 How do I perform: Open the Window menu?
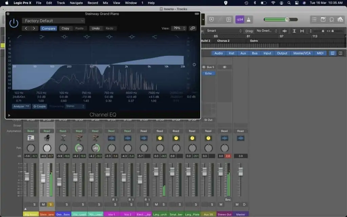click(x=131, y=3)
